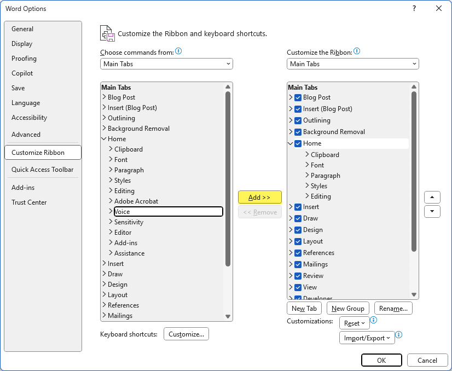Click the info icon next to Reset
452x371 pixels.
(x=373, y=320)
